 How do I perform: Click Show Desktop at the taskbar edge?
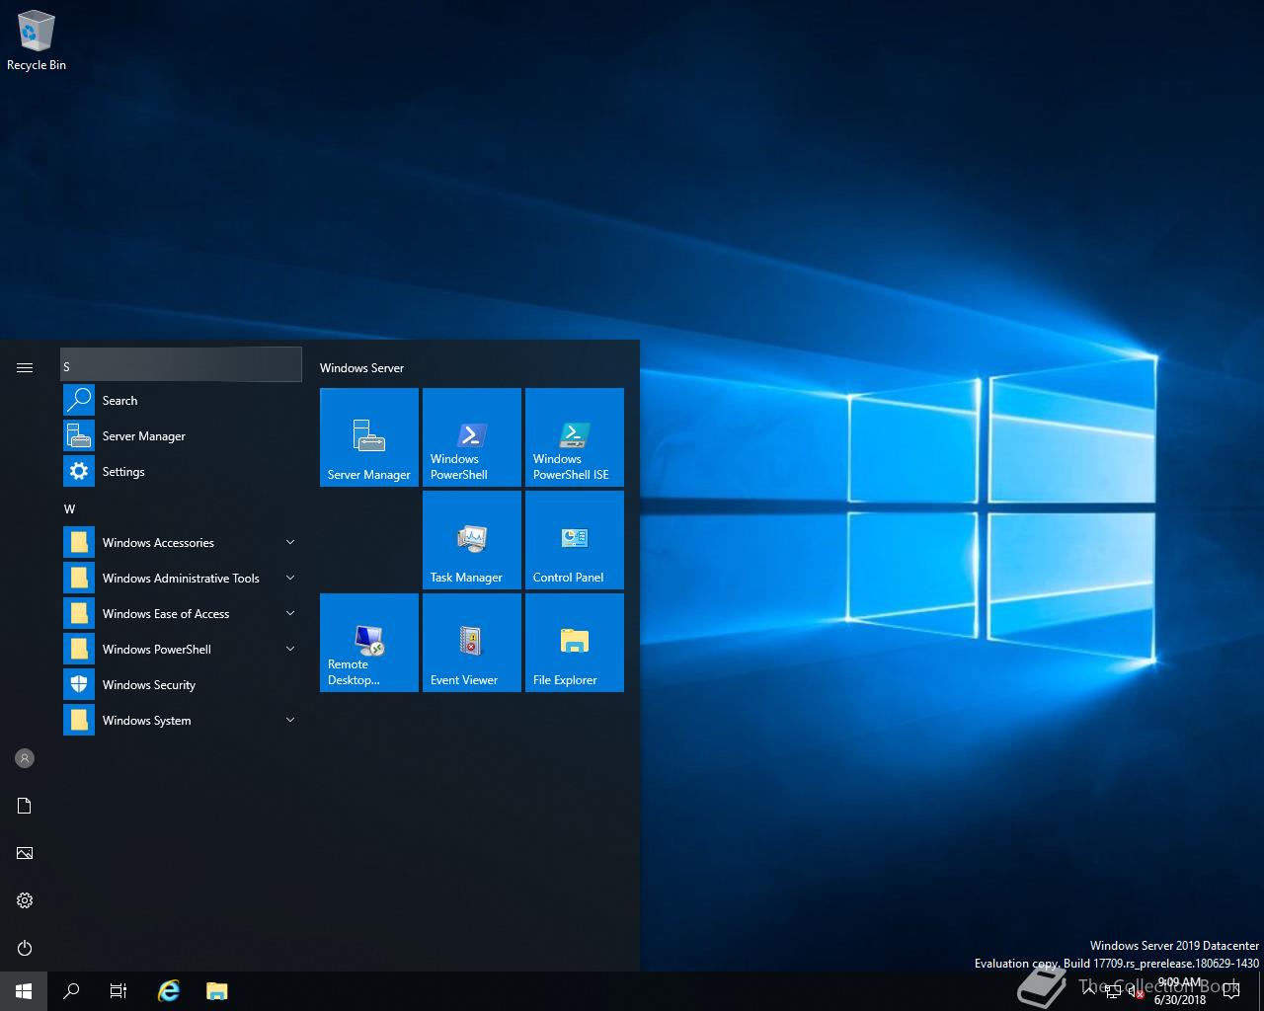tap(1261, 991)
